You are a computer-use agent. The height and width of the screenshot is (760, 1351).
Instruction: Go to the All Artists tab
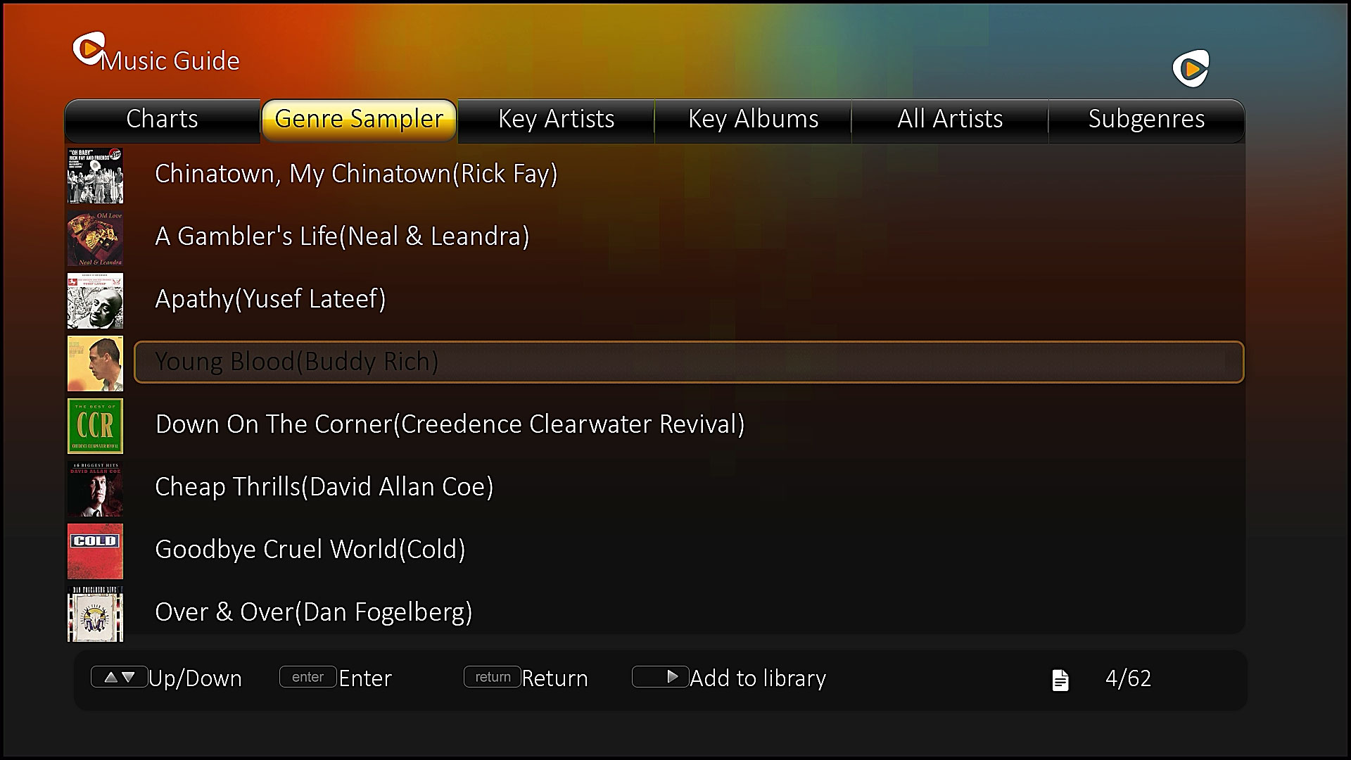pyautogui.click(x=950, y=120)
